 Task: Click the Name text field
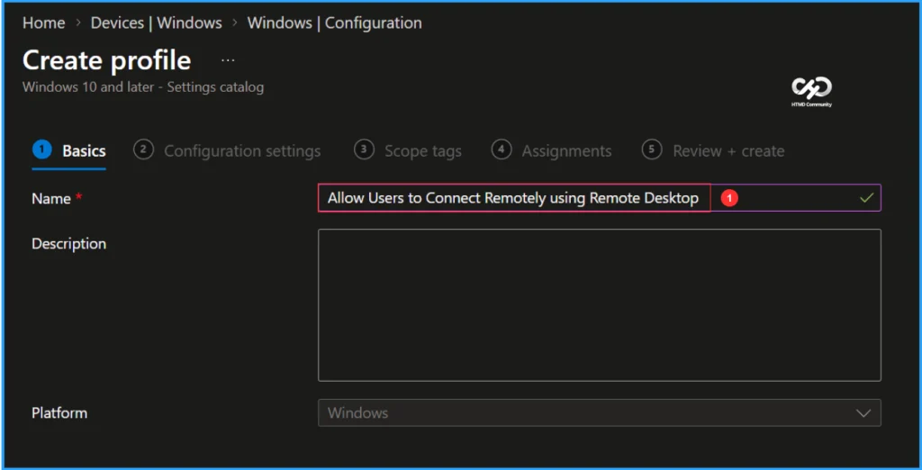(599, 198)
